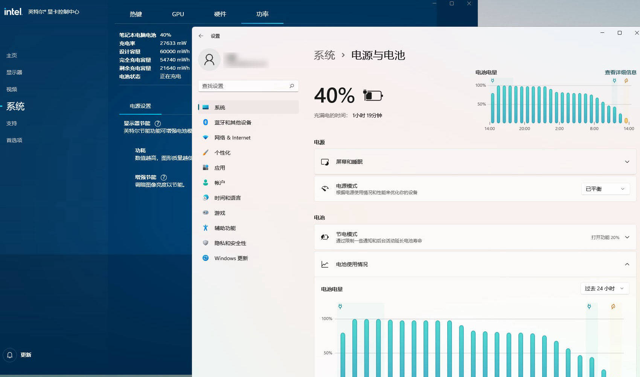Click 更新 label in Intel app
Screen dimensions: 640x377
(x=26, y=355)
